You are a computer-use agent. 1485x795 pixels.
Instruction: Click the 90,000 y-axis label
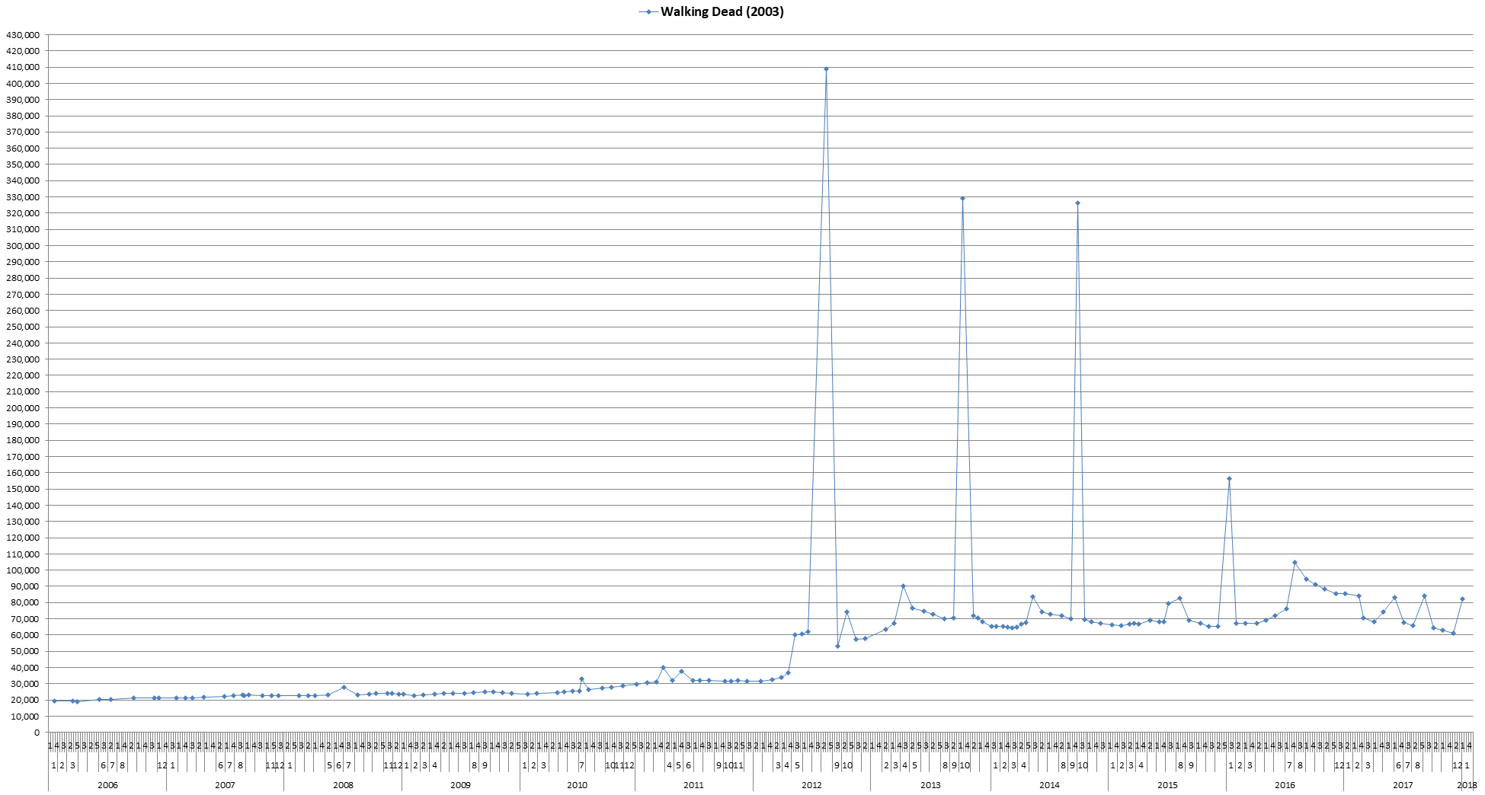tap(24, 586)
